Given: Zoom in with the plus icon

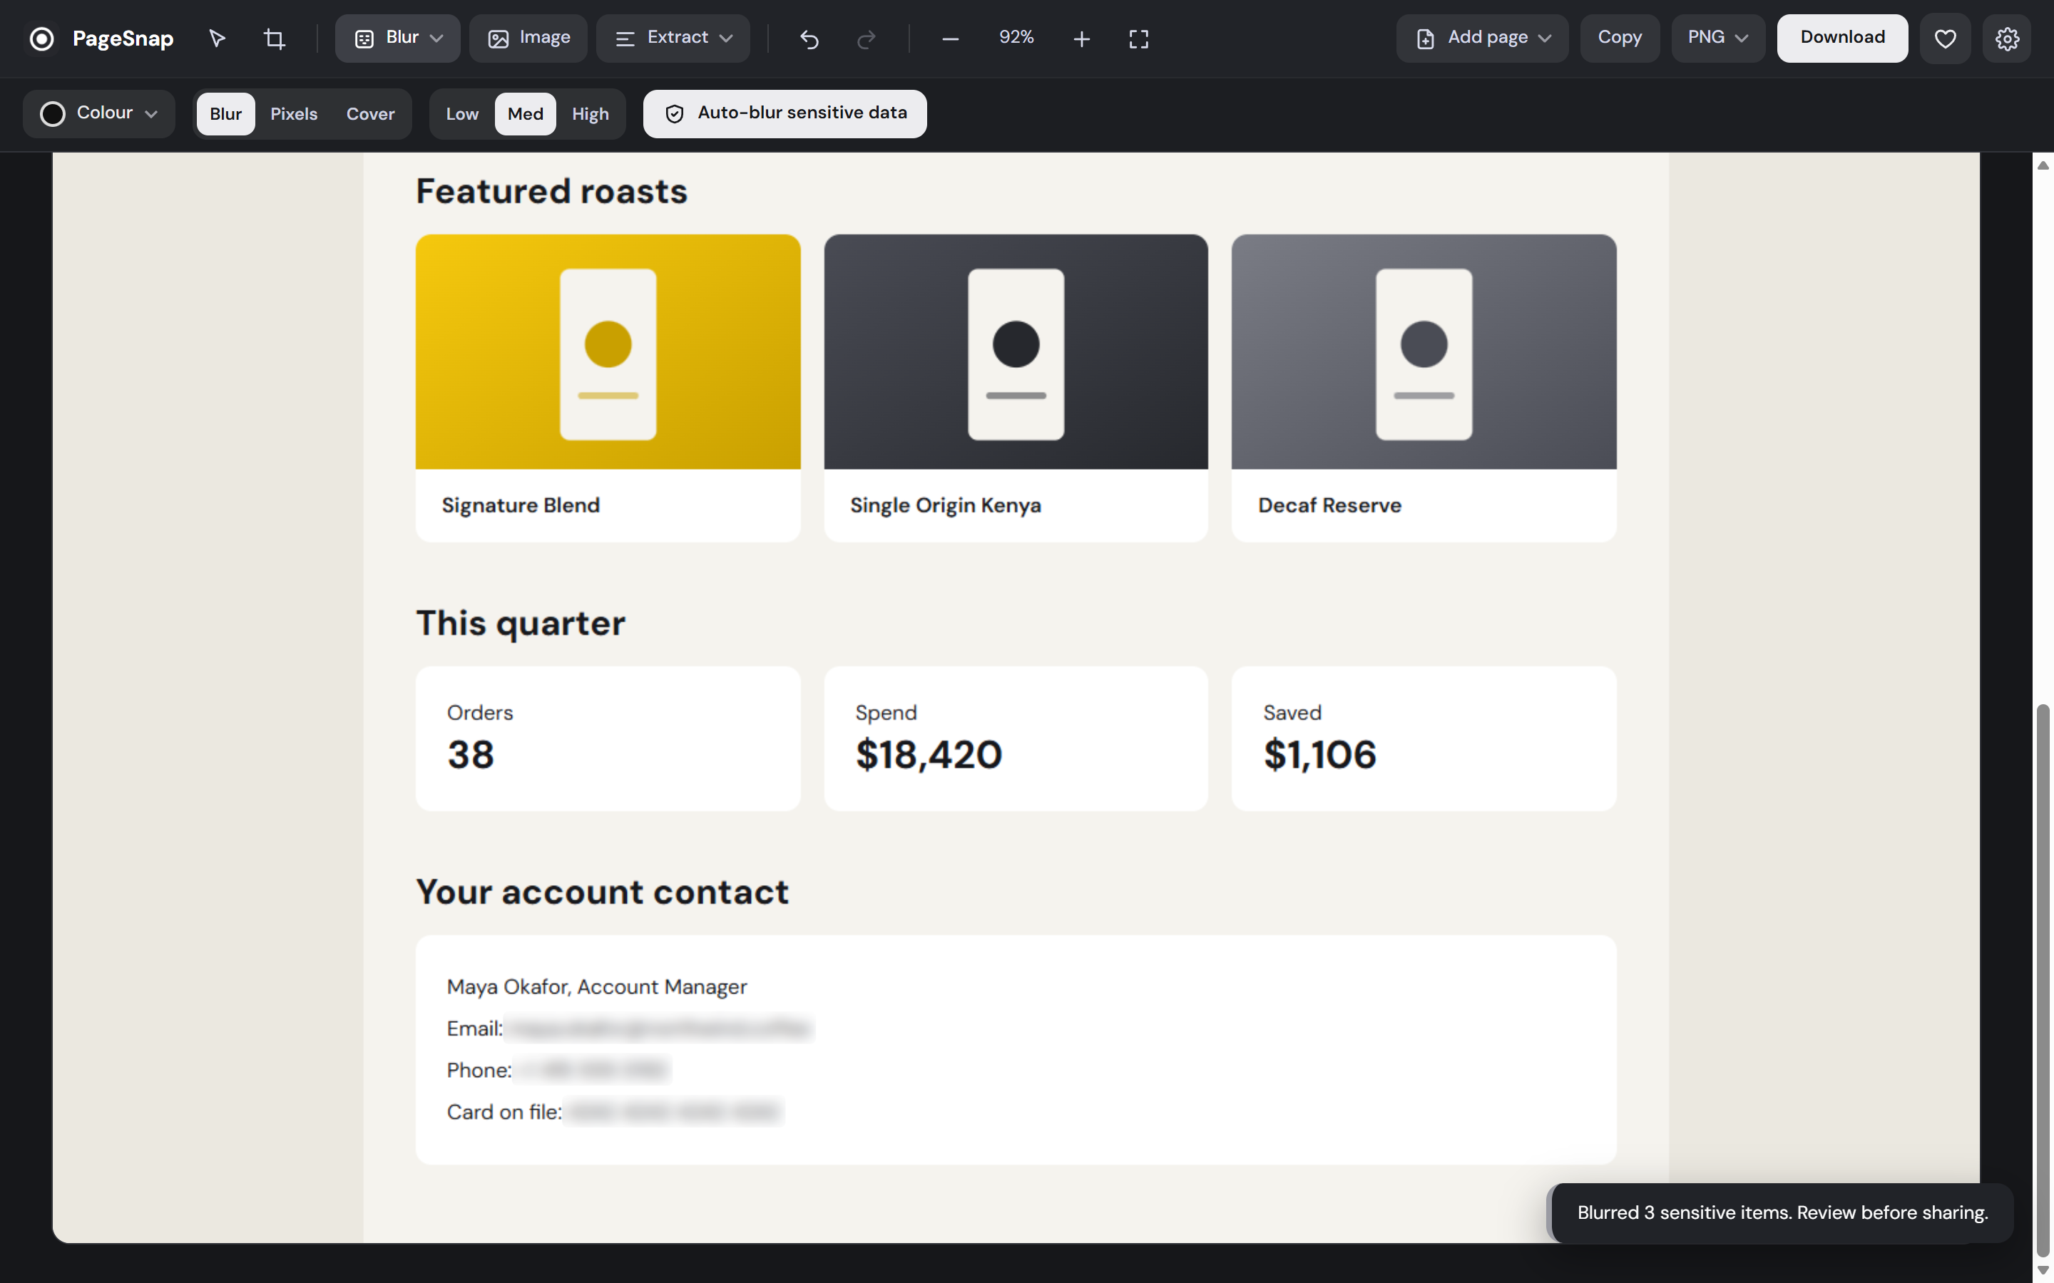Looking at the screenshot, I should coord(1081,38).
